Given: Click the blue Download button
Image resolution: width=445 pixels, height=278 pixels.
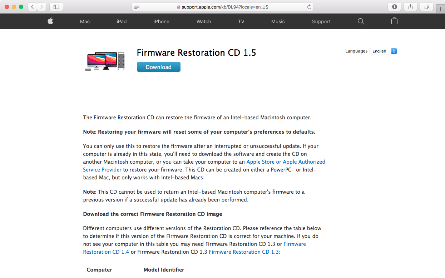Looking at the screenshot, I should pyautogui.click(x=159, y=67).
